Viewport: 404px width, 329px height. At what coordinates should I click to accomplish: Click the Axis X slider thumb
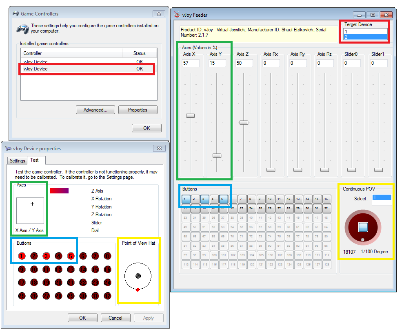[x=191, y=116]
